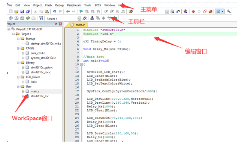Navigate forwards with the right arrow
242x145 pixels.
click(73, 11)
